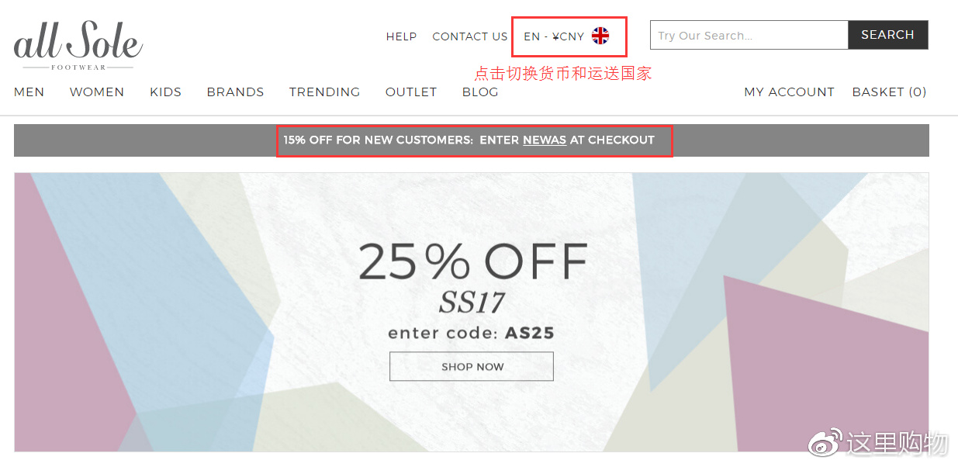Open the MEN menu
This screenshot has width=958, height=467.
[29, 92]
